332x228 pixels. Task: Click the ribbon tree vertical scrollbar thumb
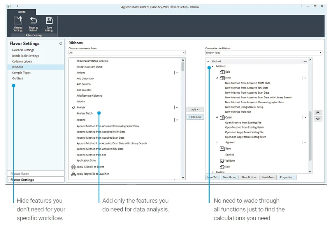pyautogui.click(x=310, y=136)
